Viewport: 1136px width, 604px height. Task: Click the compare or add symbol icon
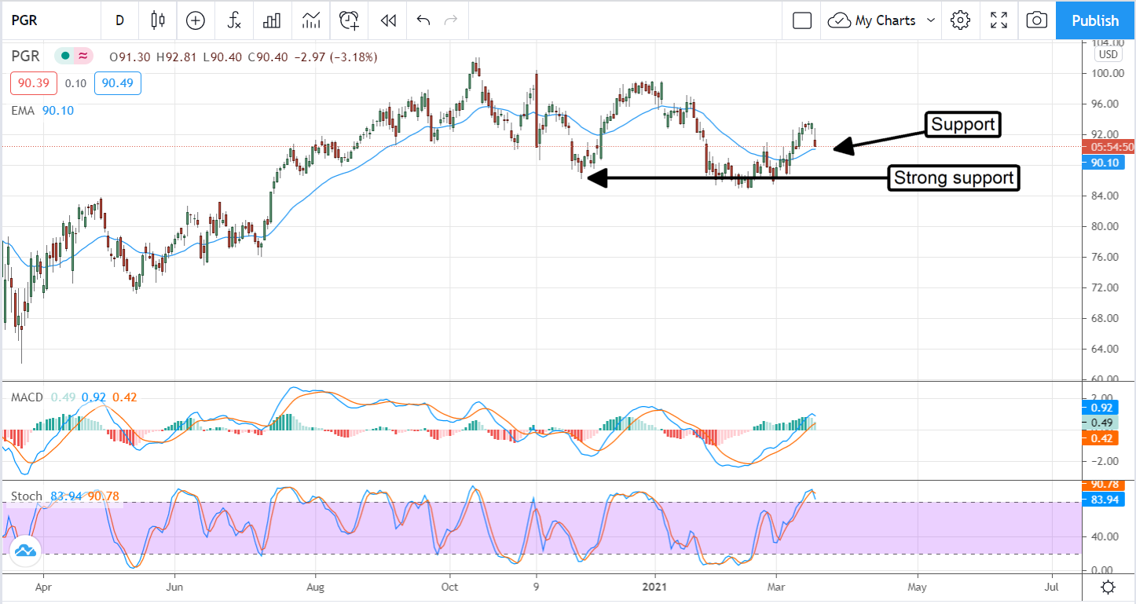[x=195, y=20]
